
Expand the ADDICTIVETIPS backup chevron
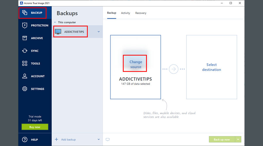(x=98, y=32)
